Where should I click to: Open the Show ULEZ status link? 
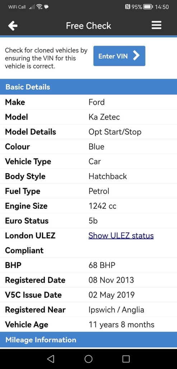[121, 236]
